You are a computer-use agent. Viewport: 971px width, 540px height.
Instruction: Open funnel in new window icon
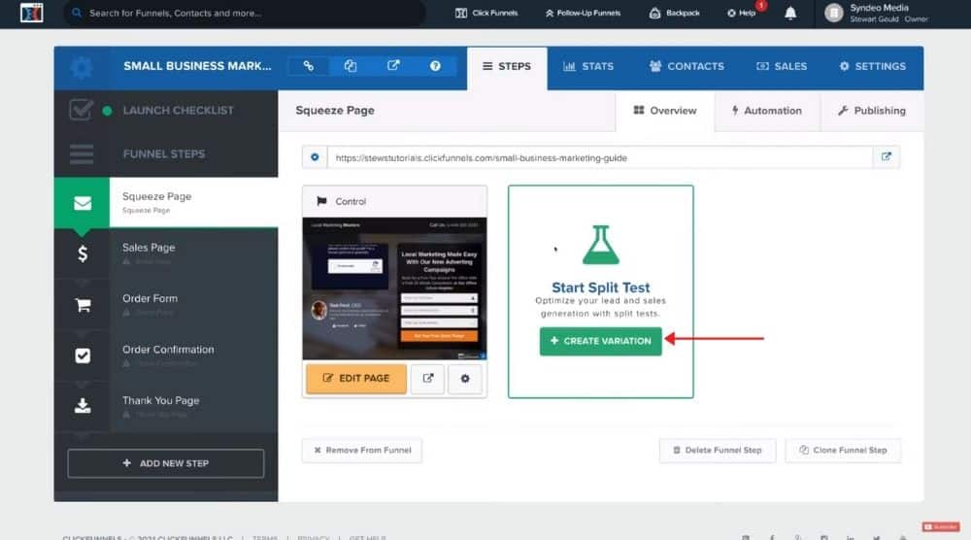pyautogui.click(x=393, y=66)
